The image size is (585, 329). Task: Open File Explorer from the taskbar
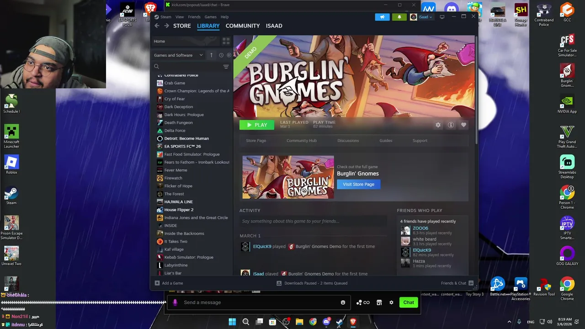click(x=299, y=322)
